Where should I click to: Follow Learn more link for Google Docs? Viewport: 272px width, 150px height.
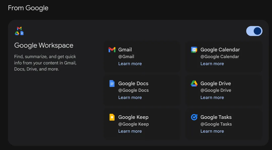click(x=130, y=98)
